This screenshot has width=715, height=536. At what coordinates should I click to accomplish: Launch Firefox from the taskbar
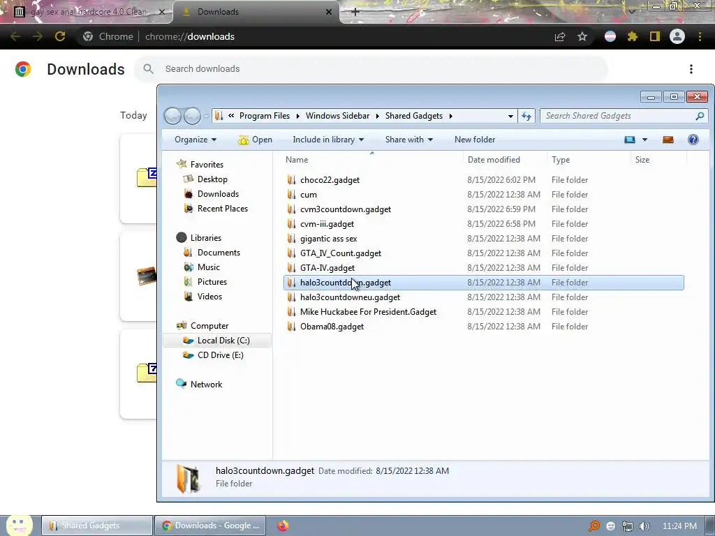click(x=283, y=526)
